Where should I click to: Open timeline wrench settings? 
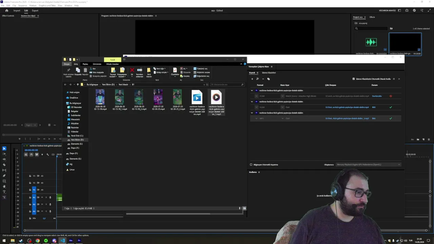pyautogui.click(x=47, y=155)
